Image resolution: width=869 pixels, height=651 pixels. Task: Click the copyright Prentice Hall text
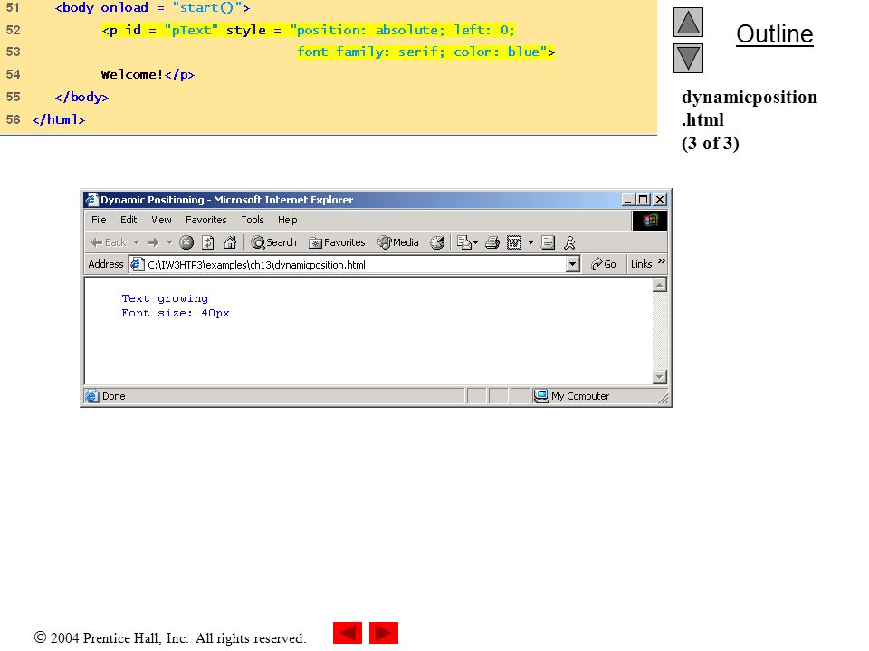click(169, 638)
